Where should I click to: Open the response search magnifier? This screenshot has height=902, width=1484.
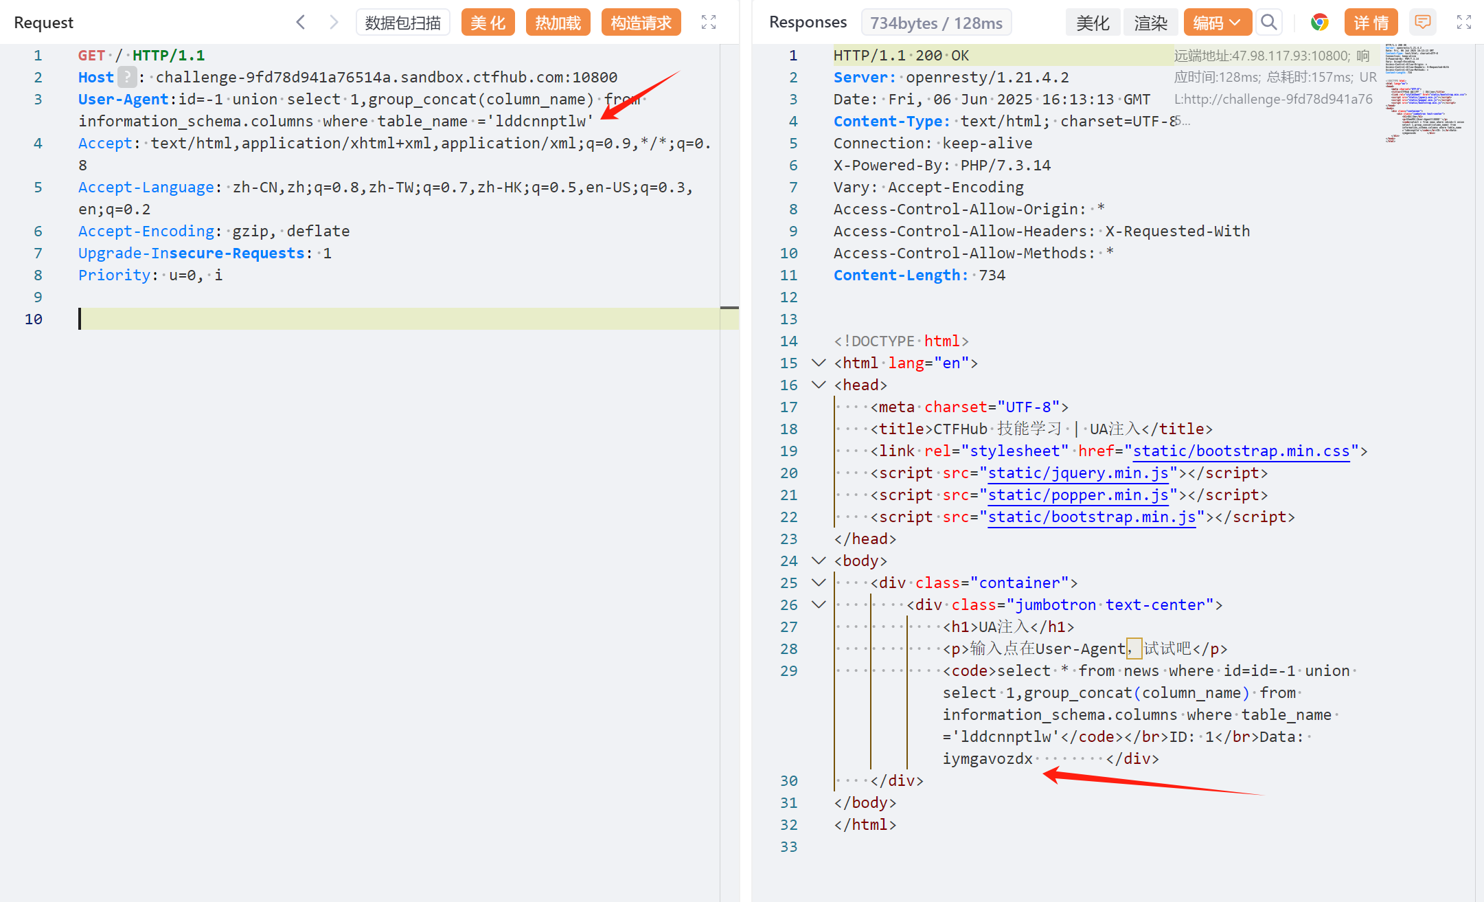coord(1269,22)
